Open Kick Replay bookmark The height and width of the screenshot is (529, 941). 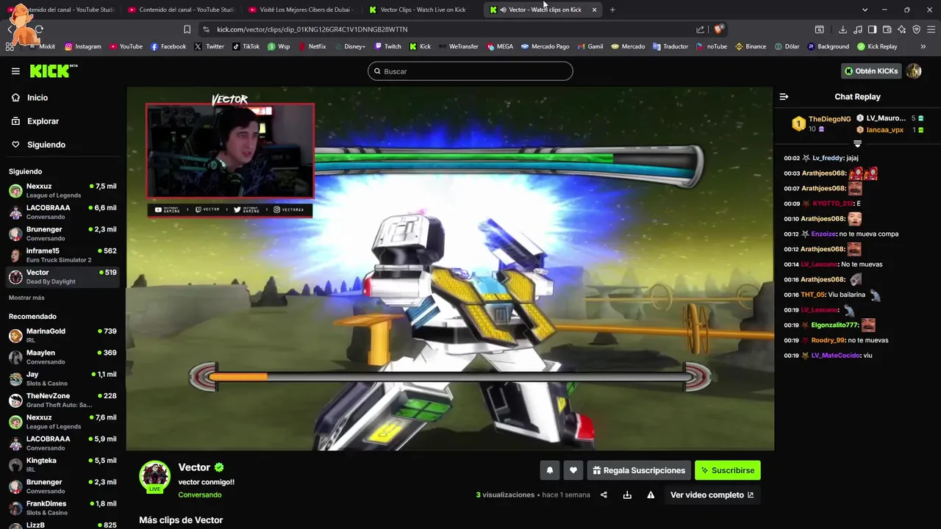877,46
